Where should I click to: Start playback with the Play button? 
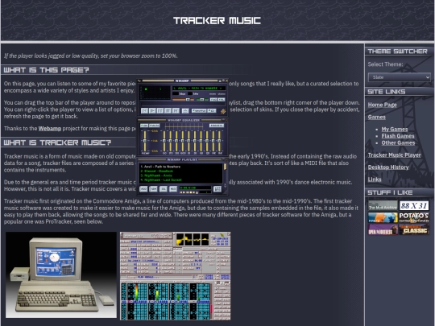[x=152, y=110]
